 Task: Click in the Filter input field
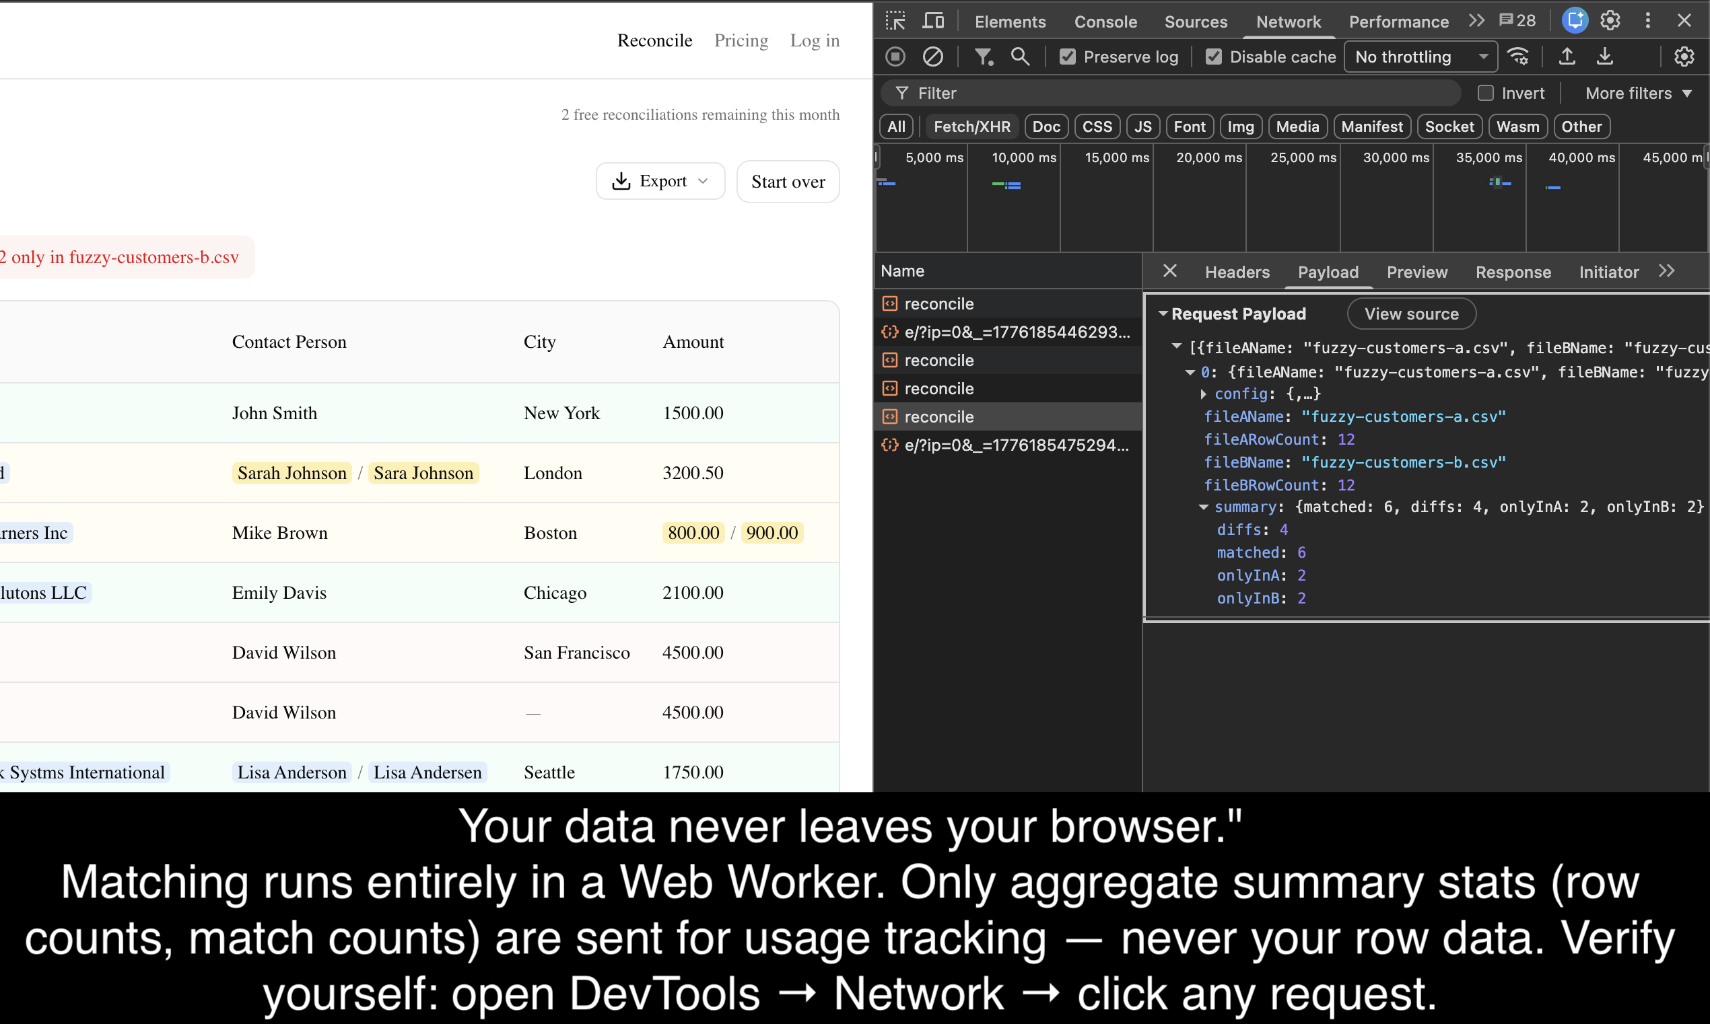point(1173,93)
